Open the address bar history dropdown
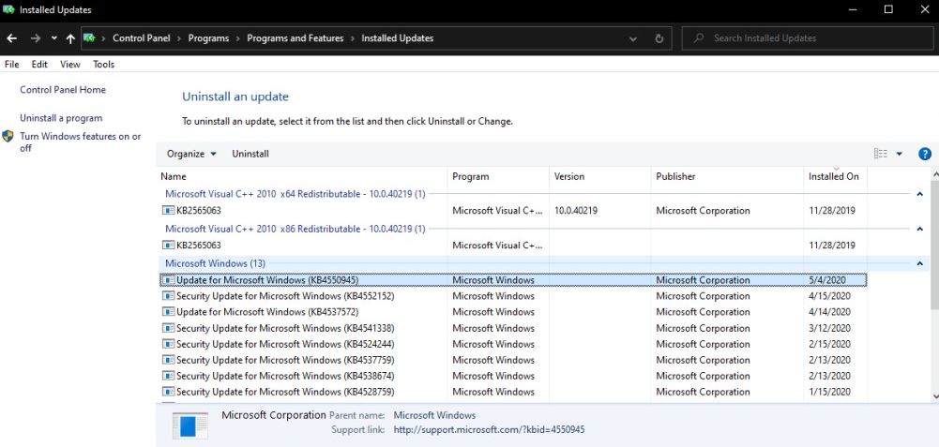 (633, 38)
